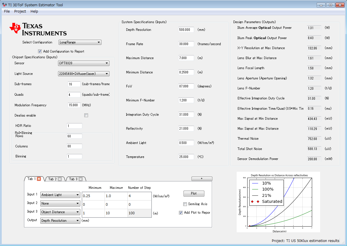The image size is (347, 246).
Task: Enable the Dealias enable checkbox
Action: (86, 115)
